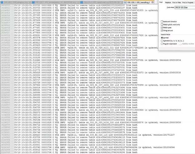Toggle the Wrap around checkbox
The height and width of the screenshot is (154, 195).
[162, 31]
